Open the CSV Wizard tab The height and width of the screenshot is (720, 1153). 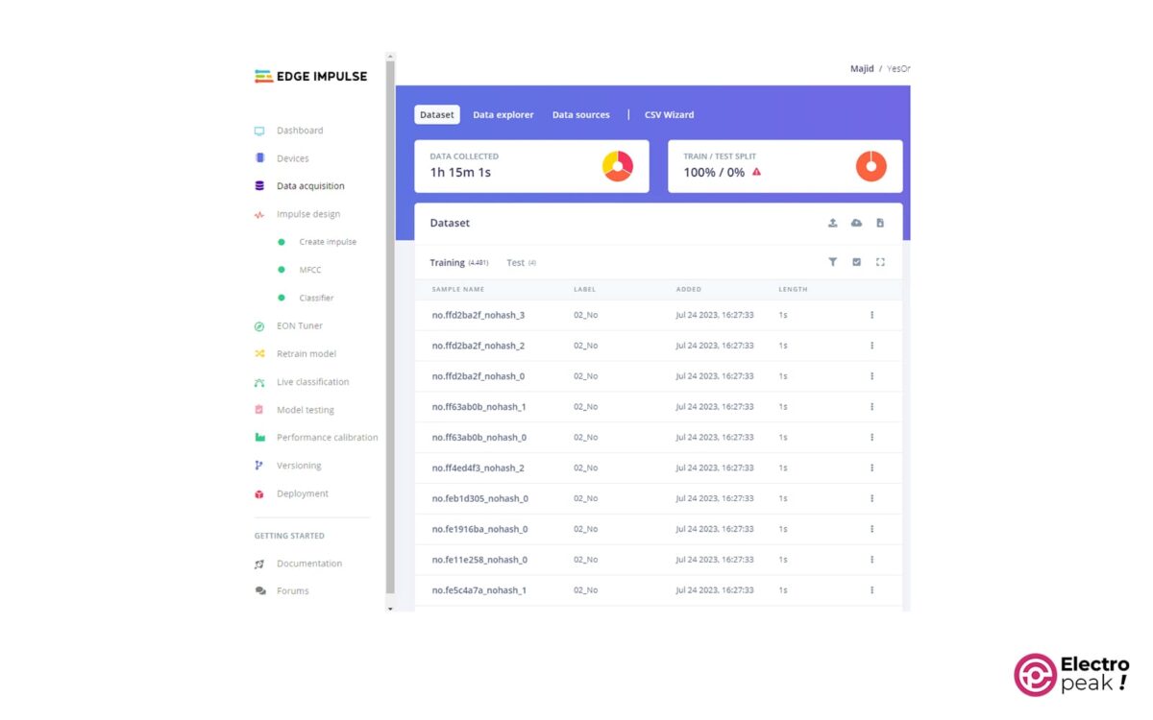[x=669, y=115]
